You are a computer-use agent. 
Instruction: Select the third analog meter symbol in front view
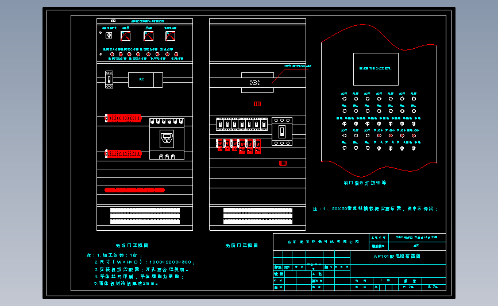pos(170,36)
